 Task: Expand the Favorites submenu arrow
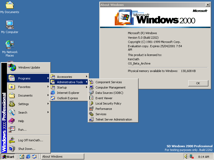click(48, 86)
